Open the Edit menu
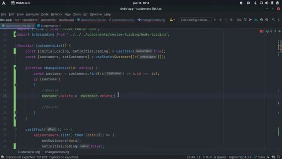The width and height of the screenshot is (282, 159). click(x=11, y=14)
